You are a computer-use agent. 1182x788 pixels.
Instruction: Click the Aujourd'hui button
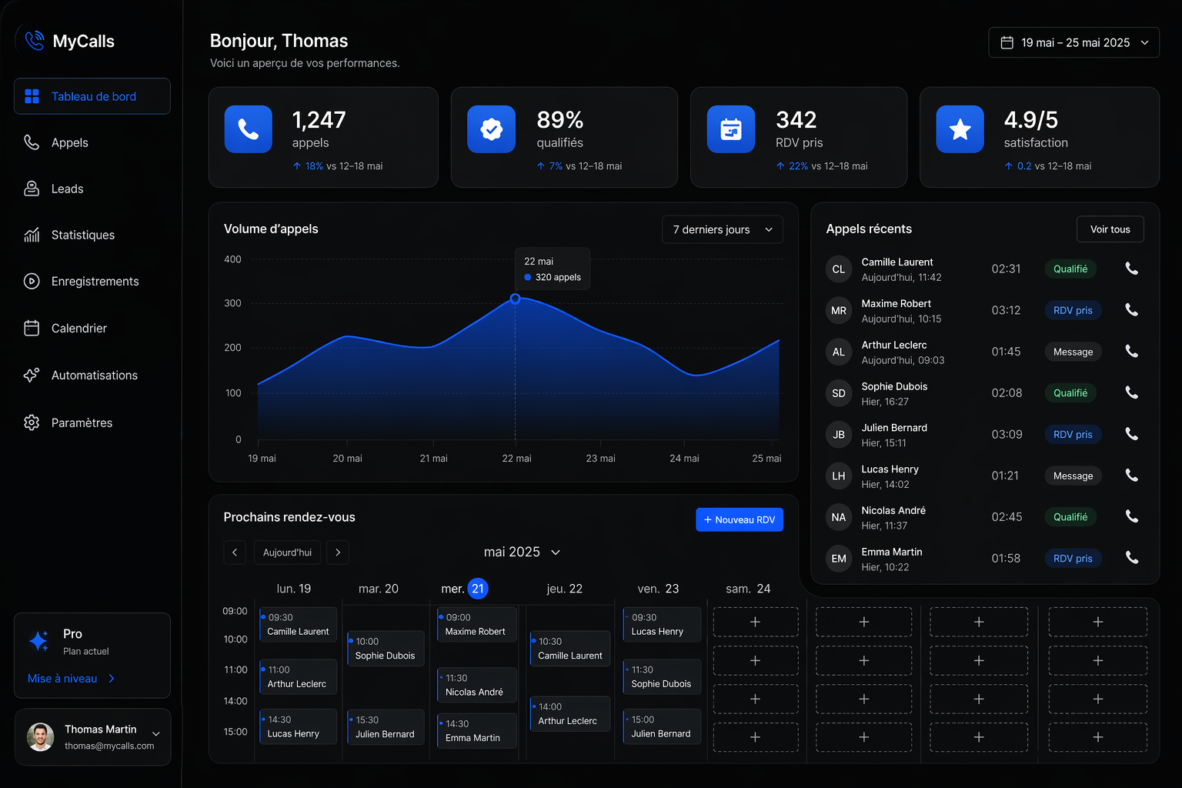pos(287,553)
